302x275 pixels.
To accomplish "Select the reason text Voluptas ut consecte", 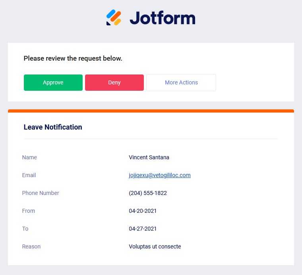I will coord(155,246).
